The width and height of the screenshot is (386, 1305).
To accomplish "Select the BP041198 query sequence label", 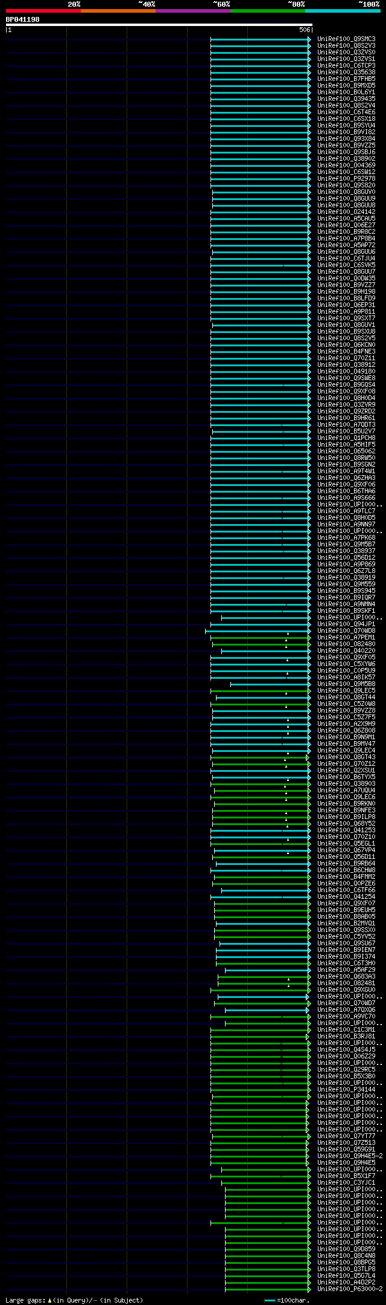I will click(23, 19).
